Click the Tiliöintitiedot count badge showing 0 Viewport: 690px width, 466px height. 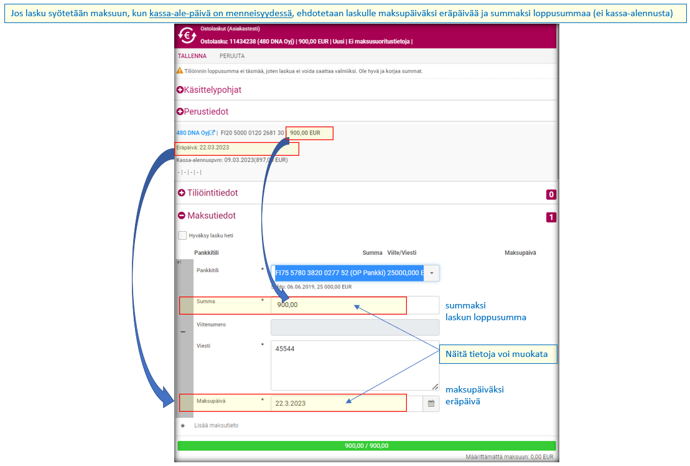[551, 194]
